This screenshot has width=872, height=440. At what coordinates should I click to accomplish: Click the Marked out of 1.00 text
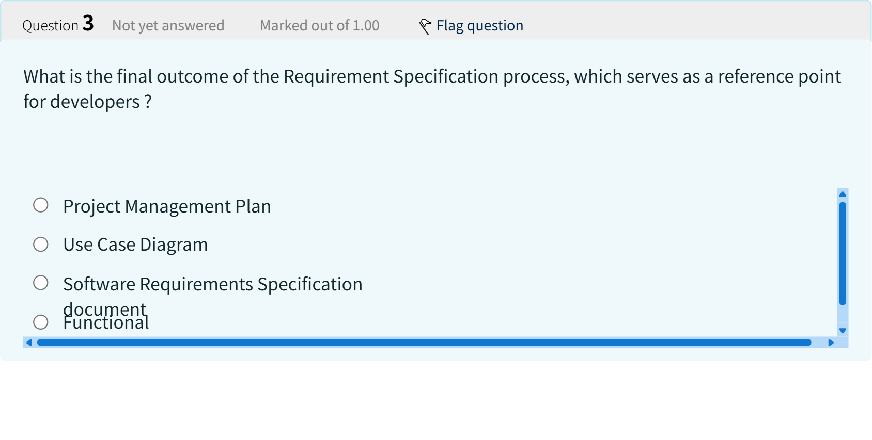click(x=319, y=26)
